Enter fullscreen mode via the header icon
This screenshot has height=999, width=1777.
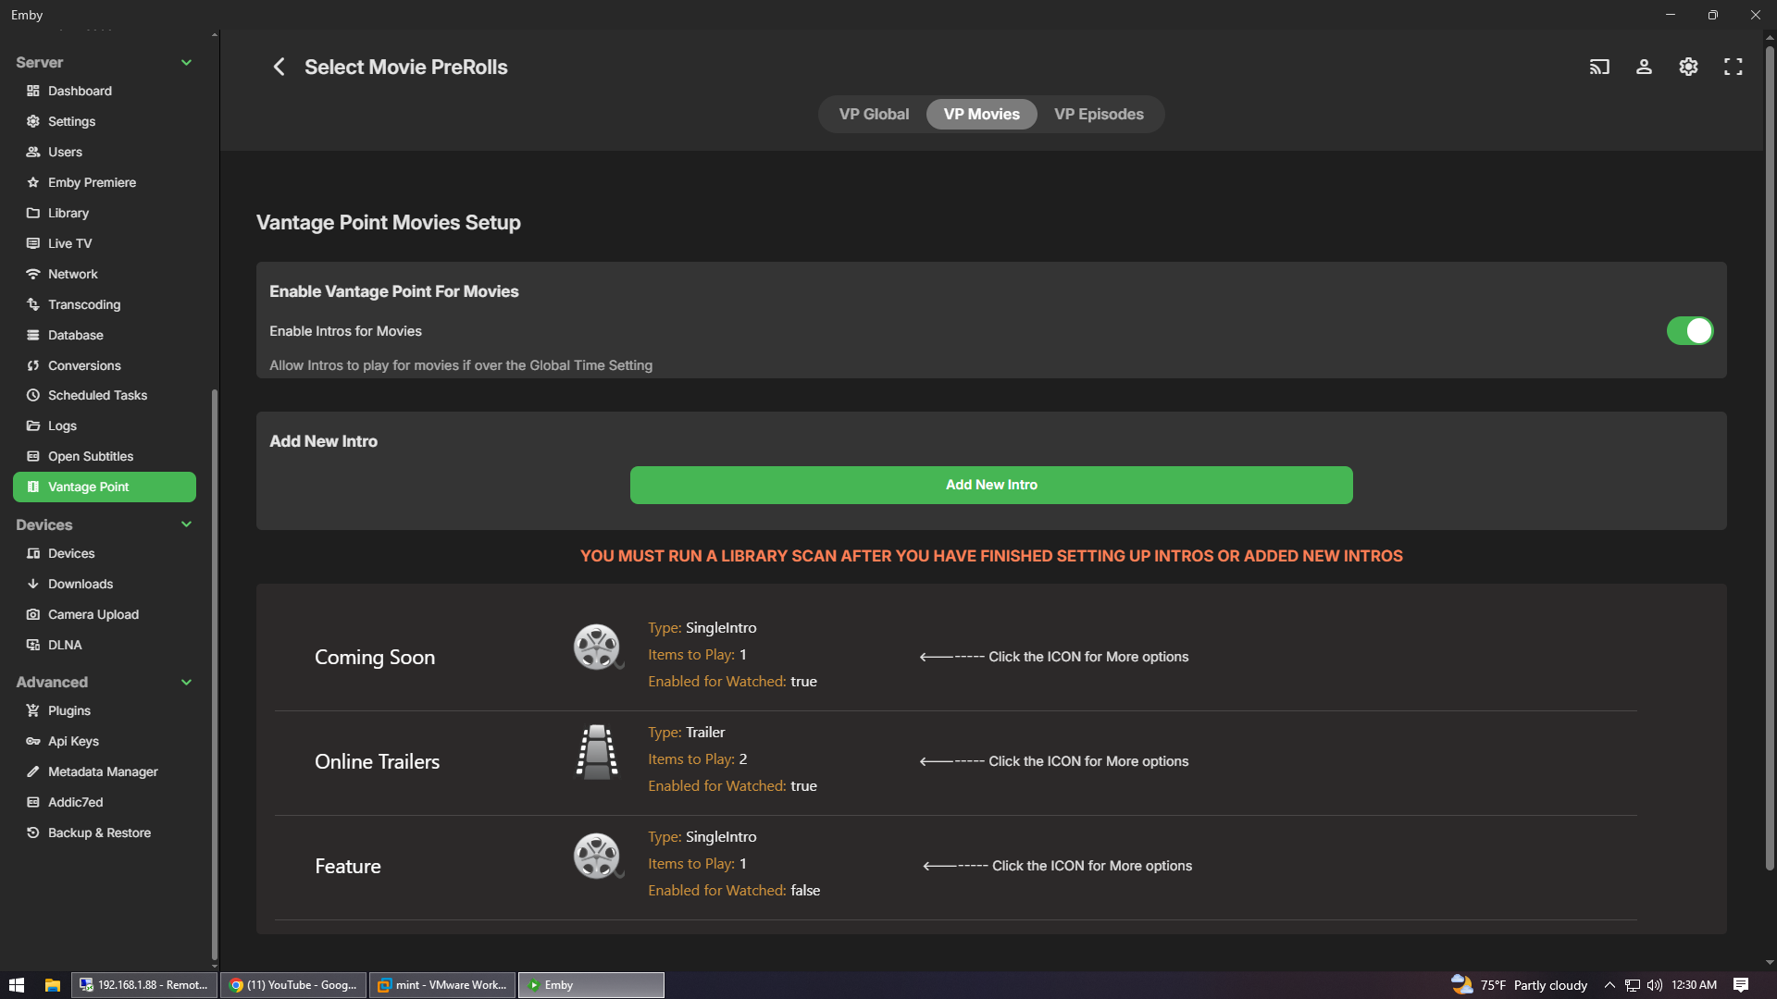[1733, 67]
